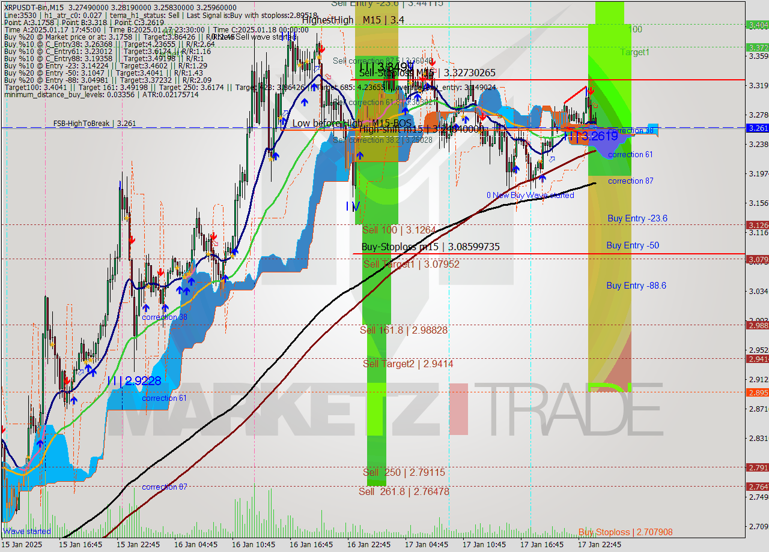Viewport: 769px width, 552px height.
Task: Select the Buy Entry -88.6 label
Action: [x=636, y=286]
